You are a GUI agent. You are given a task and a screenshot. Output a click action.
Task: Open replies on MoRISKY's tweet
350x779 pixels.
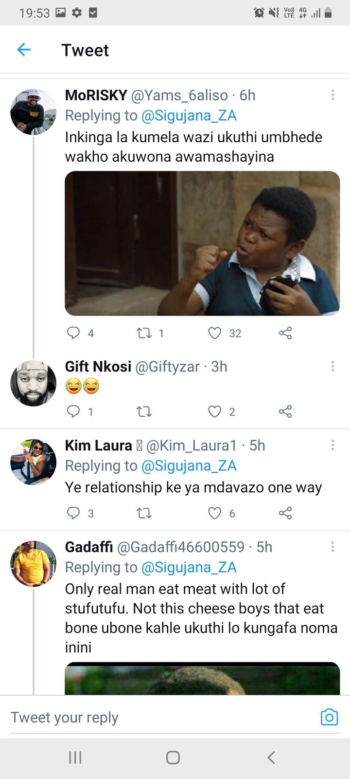[x=73, y=333]
